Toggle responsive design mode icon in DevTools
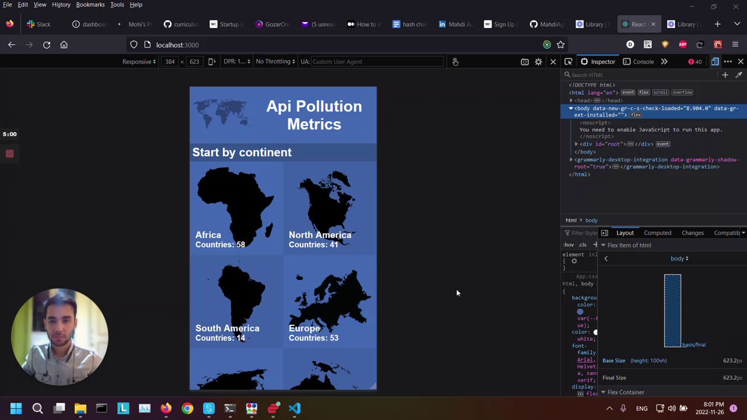Viewport: 747px width, 420px height. tap(715, 62)
